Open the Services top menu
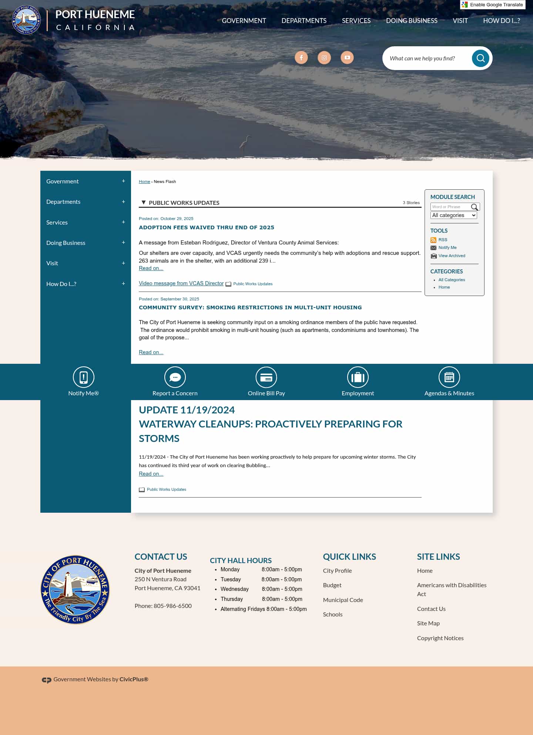The height and width of the screenshot is (735, 533). pos(356,21)
